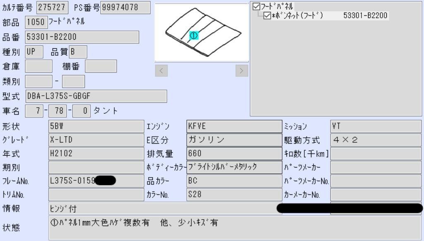The height and width of the screenshot is (241, 424).
Task: Click the second 類別 field after dash
Action: pos(73,81)
